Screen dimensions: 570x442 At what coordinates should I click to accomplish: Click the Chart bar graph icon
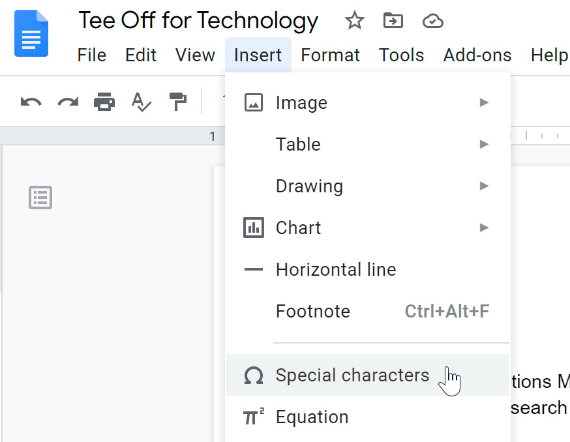pos(254,228)
